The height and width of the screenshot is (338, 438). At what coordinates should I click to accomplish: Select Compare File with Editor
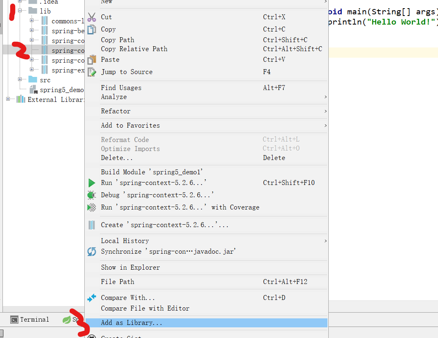click(206, 309)
